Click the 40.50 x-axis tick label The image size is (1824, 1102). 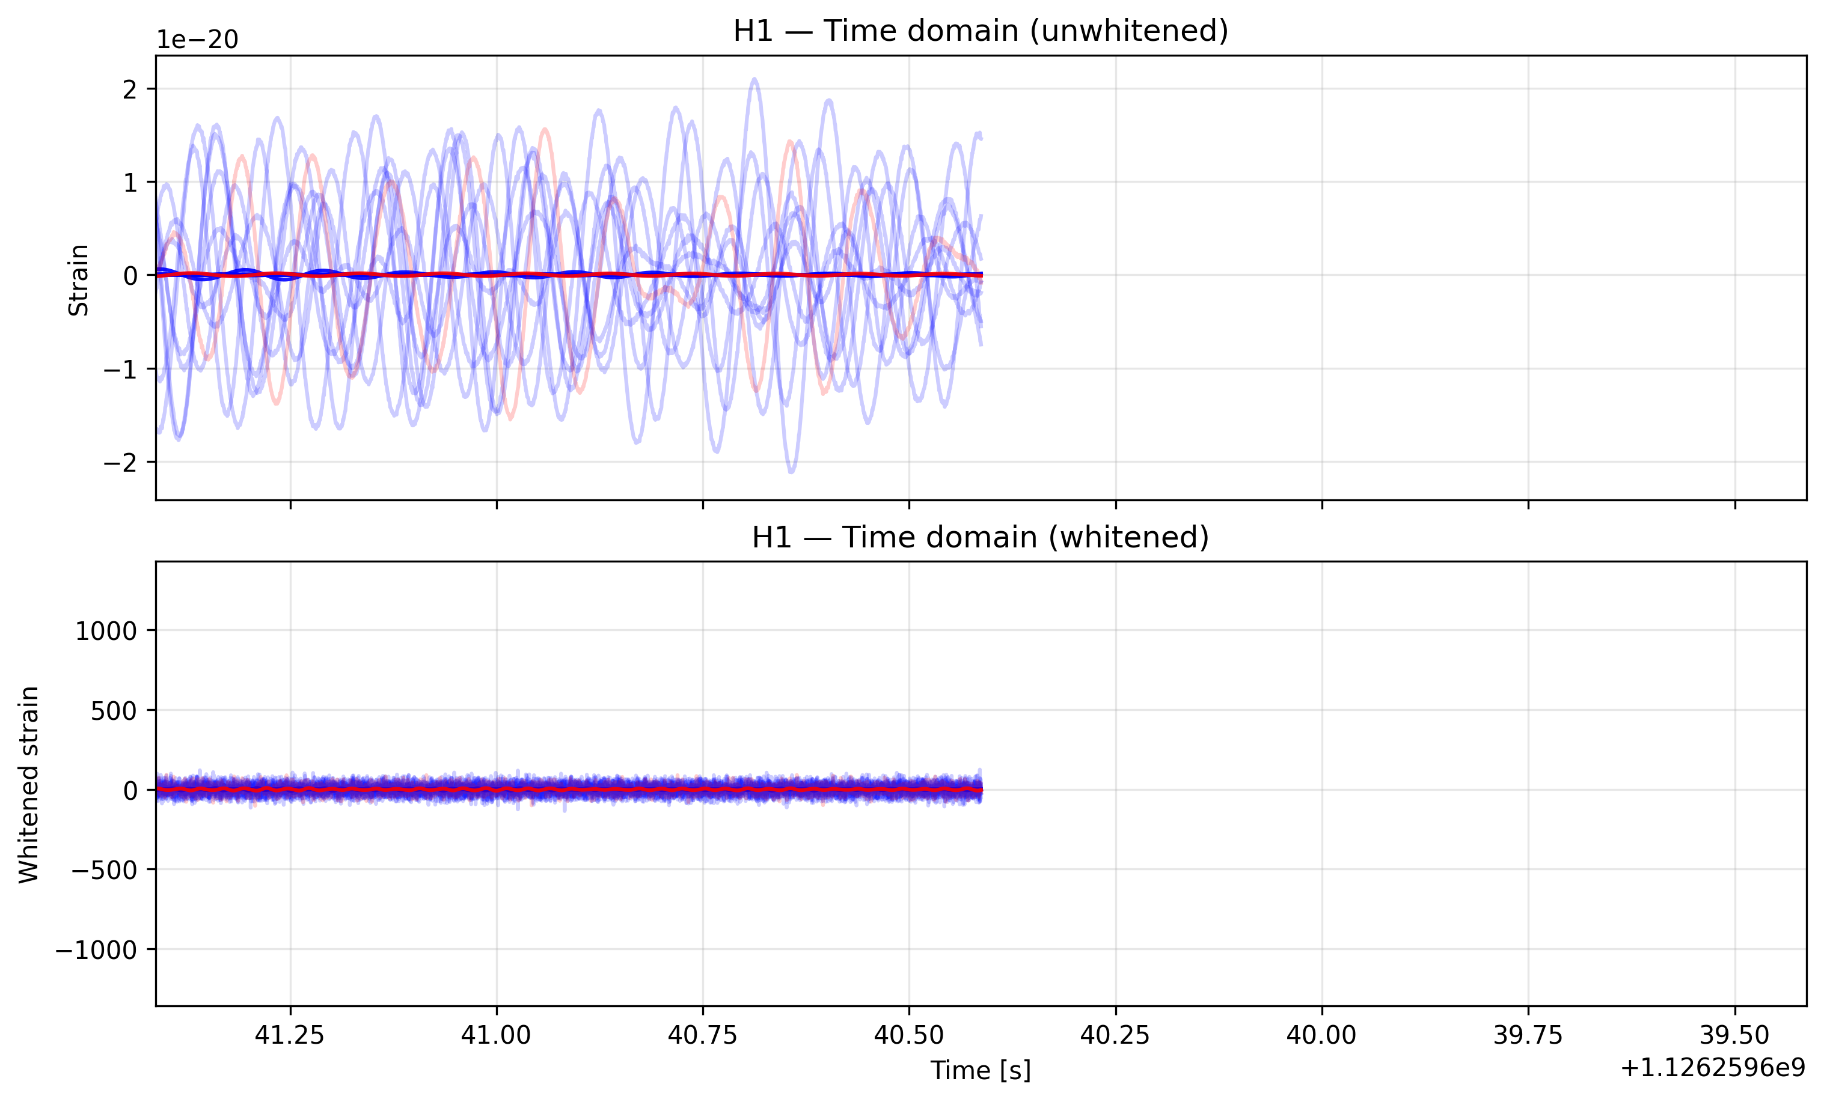point(909,1035)
